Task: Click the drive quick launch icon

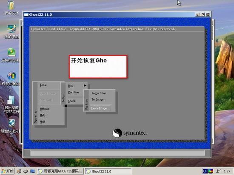Action: pos(26,171)
